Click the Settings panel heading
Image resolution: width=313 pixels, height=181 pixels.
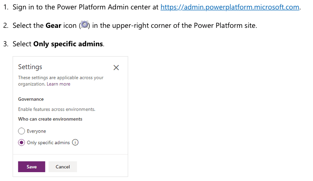click(30, 67)
